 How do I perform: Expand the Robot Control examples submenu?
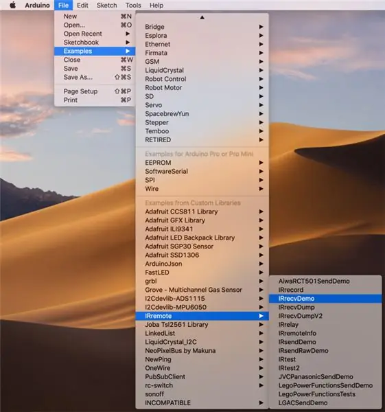(202, 79)
